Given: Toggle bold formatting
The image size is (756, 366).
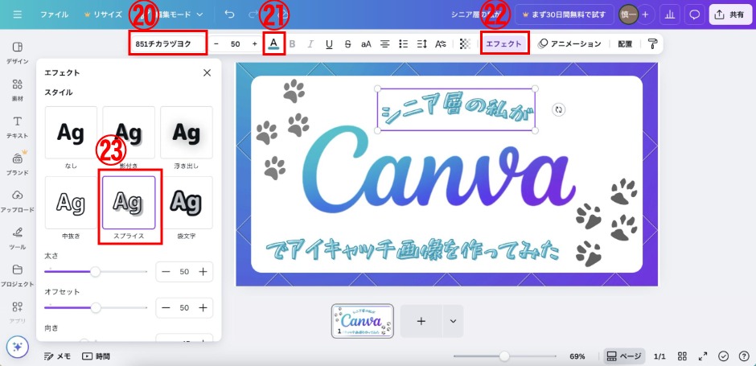Looking at the screenshot, I should [292, 44].
